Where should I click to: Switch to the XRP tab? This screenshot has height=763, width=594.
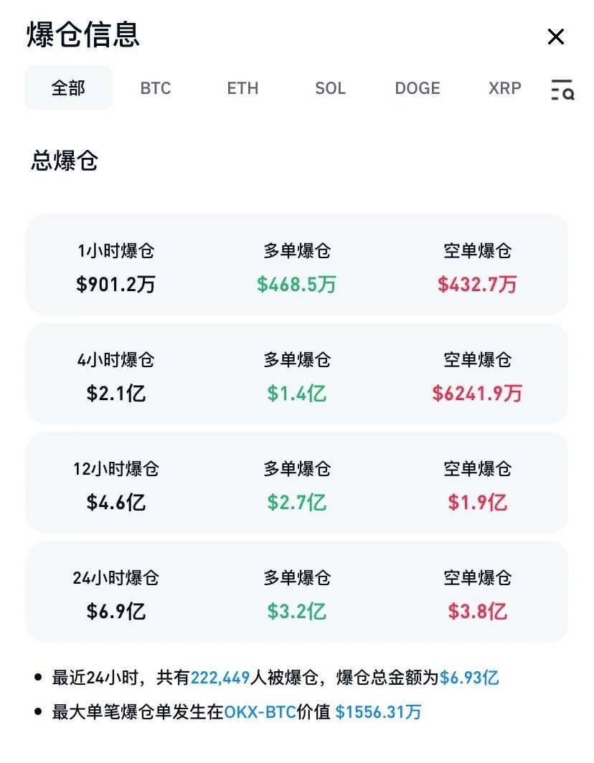click(x=505, y=88)
